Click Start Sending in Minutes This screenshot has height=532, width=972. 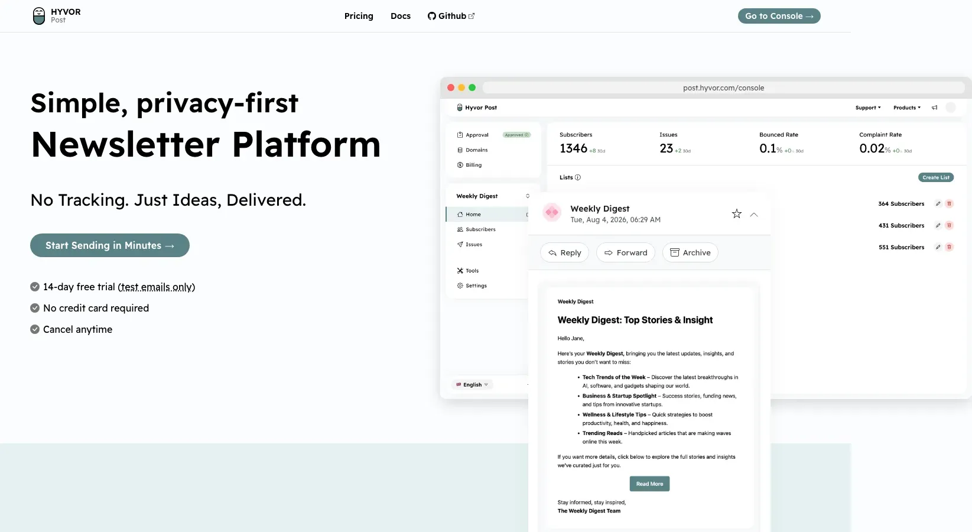[x=110, y=245]
